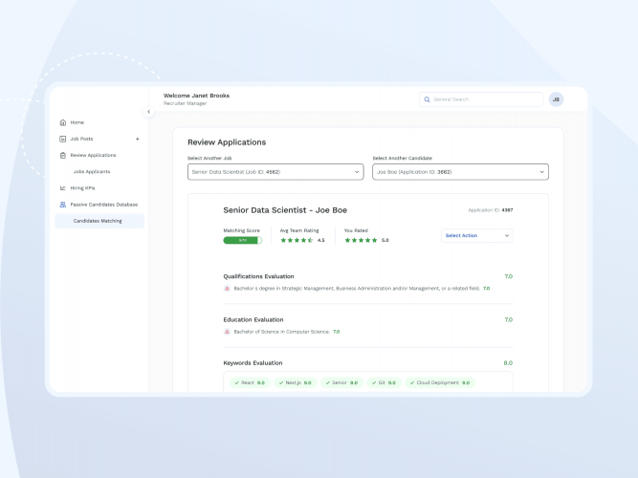The height and width of the screenshot is (478, 638).
Task: Click the Home icon in sidebar
Action: coord(63,122)
